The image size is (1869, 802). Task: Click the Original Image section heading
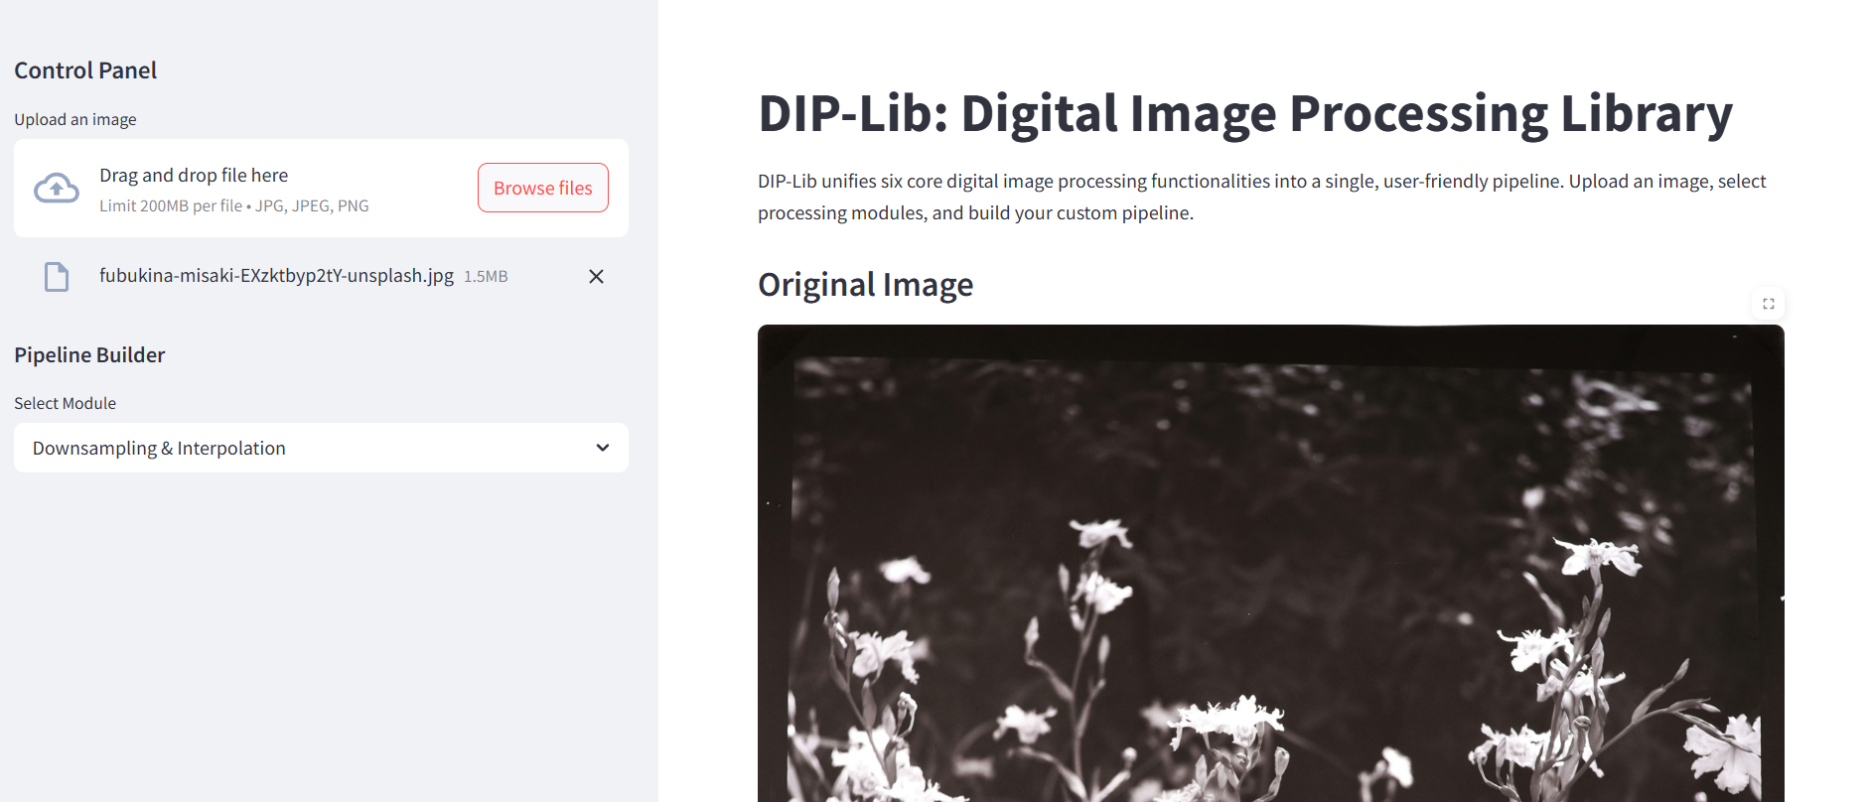[x=865, y=285]
